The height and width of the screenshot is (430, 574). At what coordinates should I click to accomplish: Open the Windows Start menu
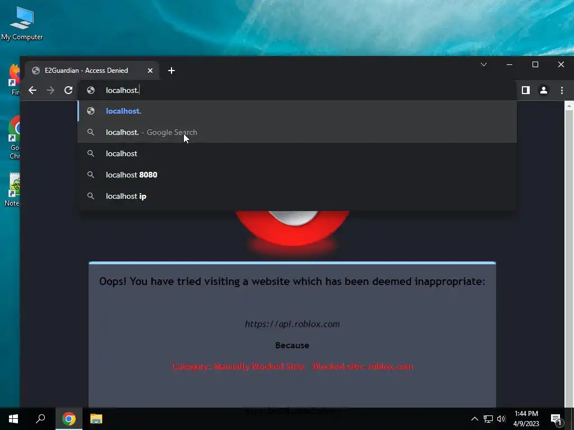point(13,419)
